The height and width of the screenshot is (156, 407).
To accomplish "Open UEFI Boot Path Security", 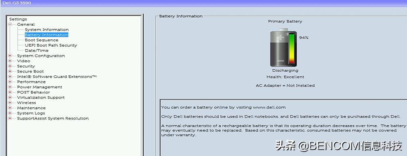I will [x=51, y=45].
